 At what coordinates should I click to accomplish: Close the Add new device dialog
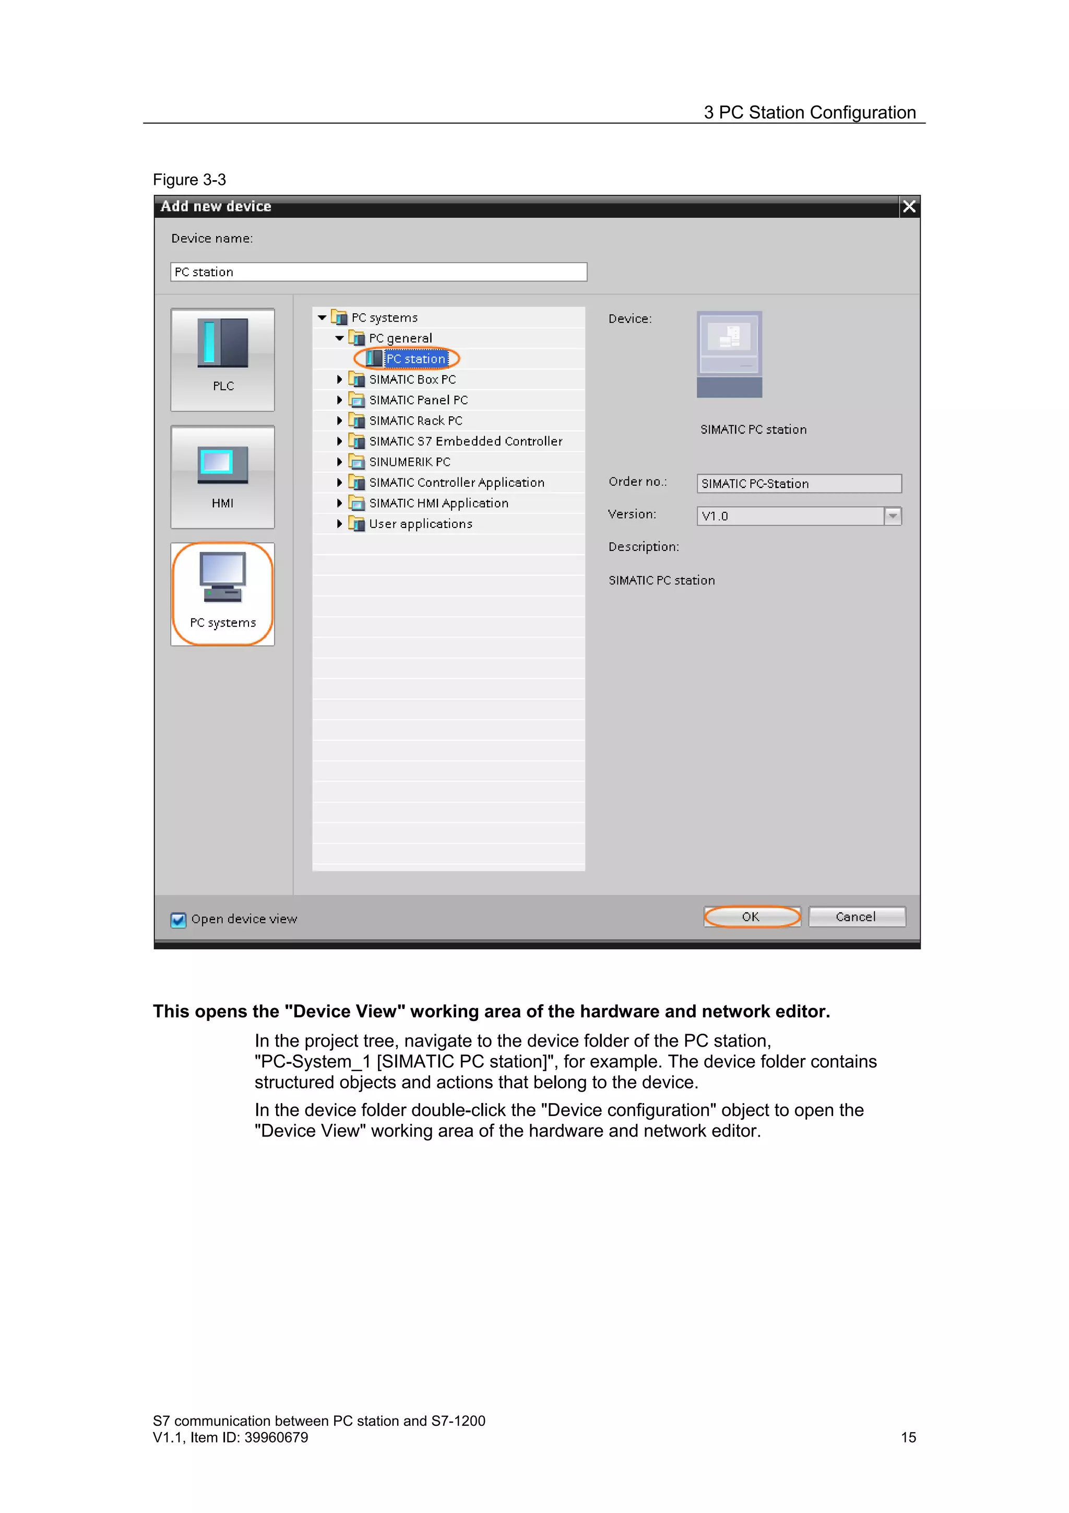[x=910, y=206]
